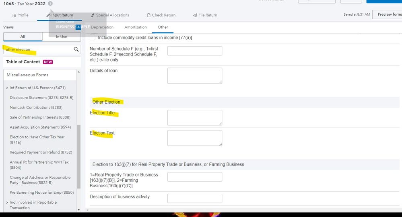402x217 pixels.
Task: Enable Include commodity credit loans checkbox
Action: (x=93, y=37)
